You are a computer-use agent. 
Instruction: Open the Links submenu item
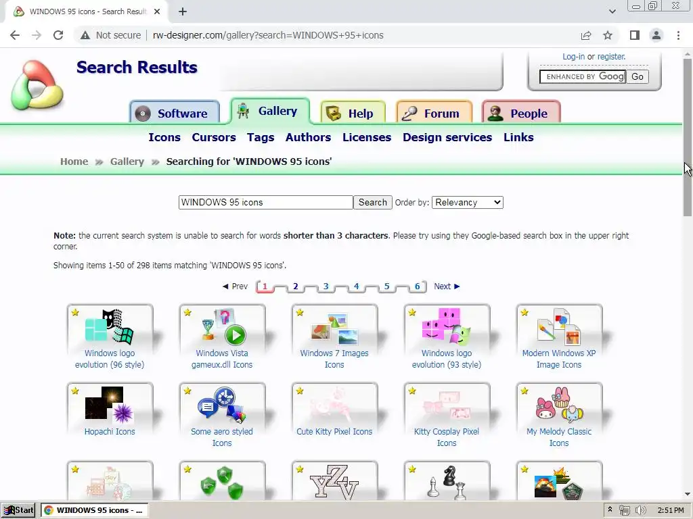tap(518, 137)
